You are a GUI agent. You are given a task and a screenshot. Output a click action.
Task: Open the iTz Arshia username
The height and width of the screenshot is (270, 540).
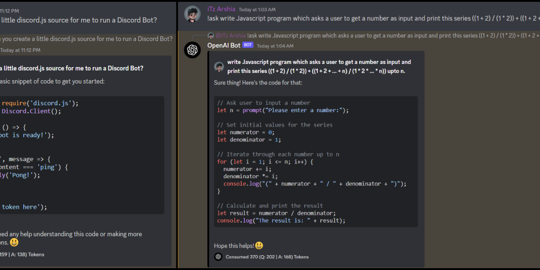(x=221, y=9)
